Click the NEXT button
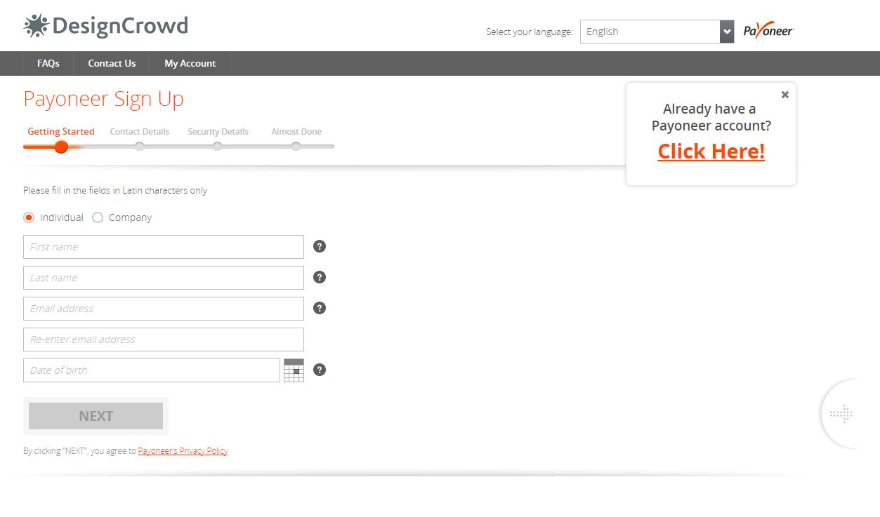The height and width of the screenshot is (517, 880). [x=96, y=416]
